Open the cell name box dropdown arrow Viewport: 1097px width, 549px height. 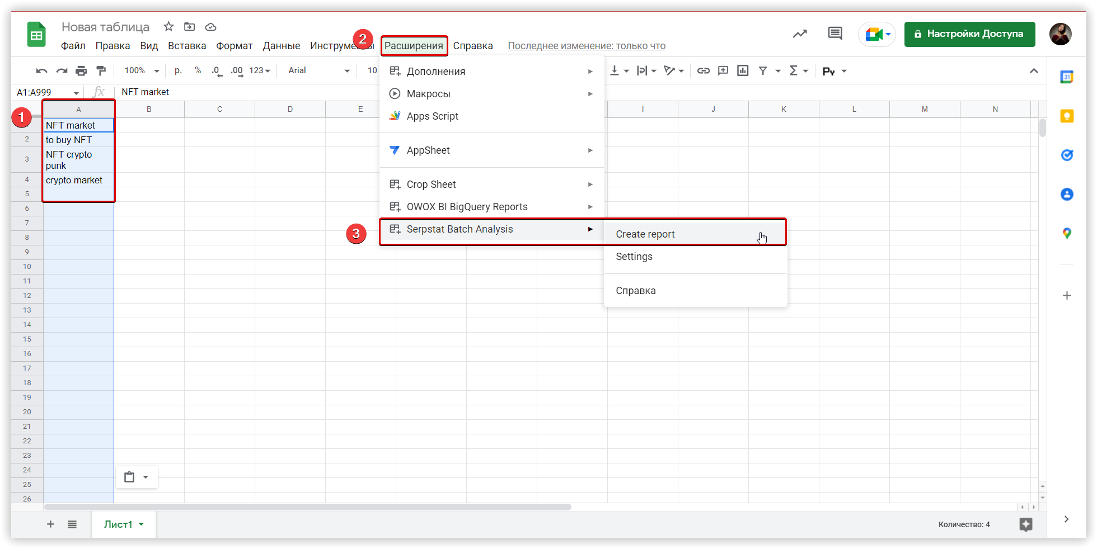(x=76, y=93)
